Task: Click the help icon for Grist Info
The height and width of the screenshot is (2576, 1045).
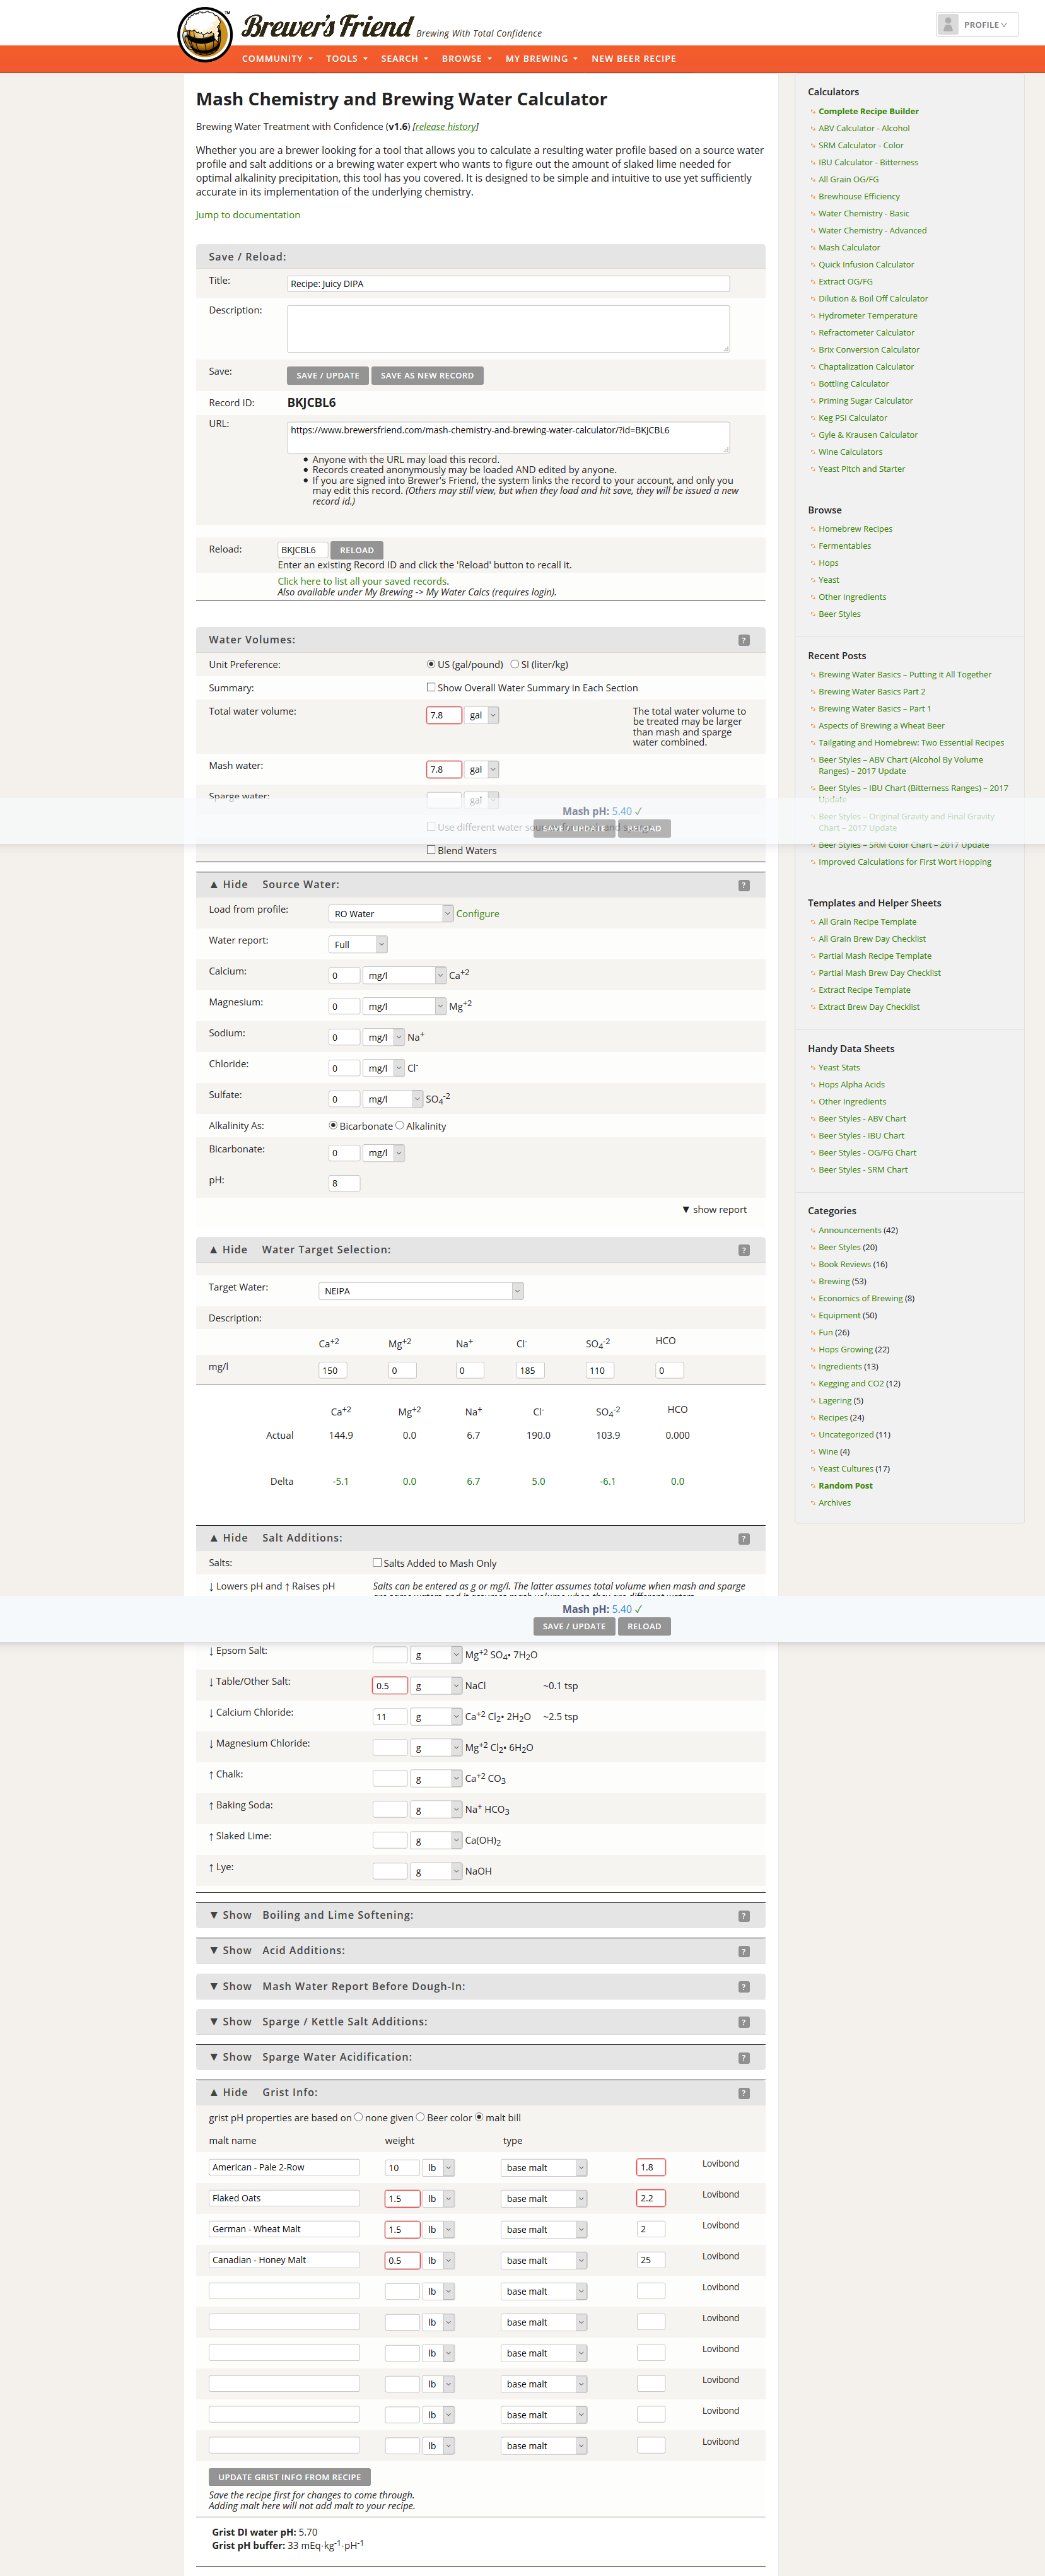Action: tap(743, 2093)
